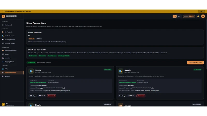Click the Amazon store box icon

pyautogui.click(x=121, y=105)
